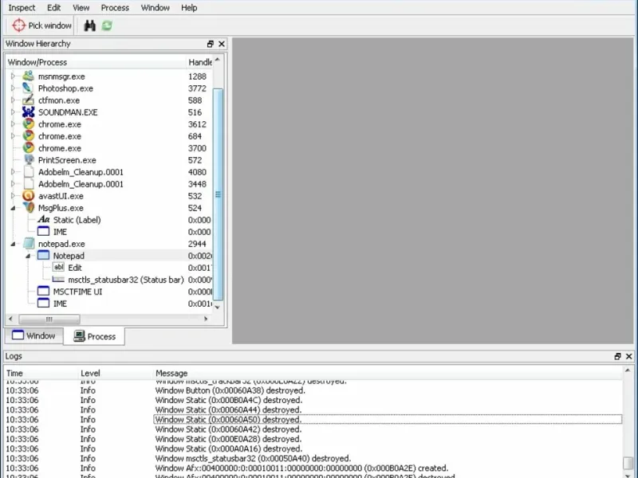Click the SOUNDMAN.EXE blue icon
The width and height of the screenshot is (638, 478).
[x=28, y=112]
